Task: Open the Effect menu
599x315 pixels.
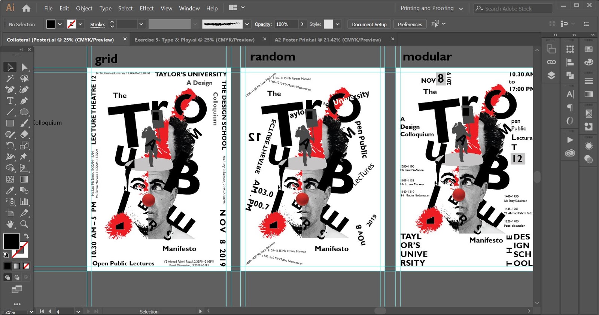Action: [146, 8]
